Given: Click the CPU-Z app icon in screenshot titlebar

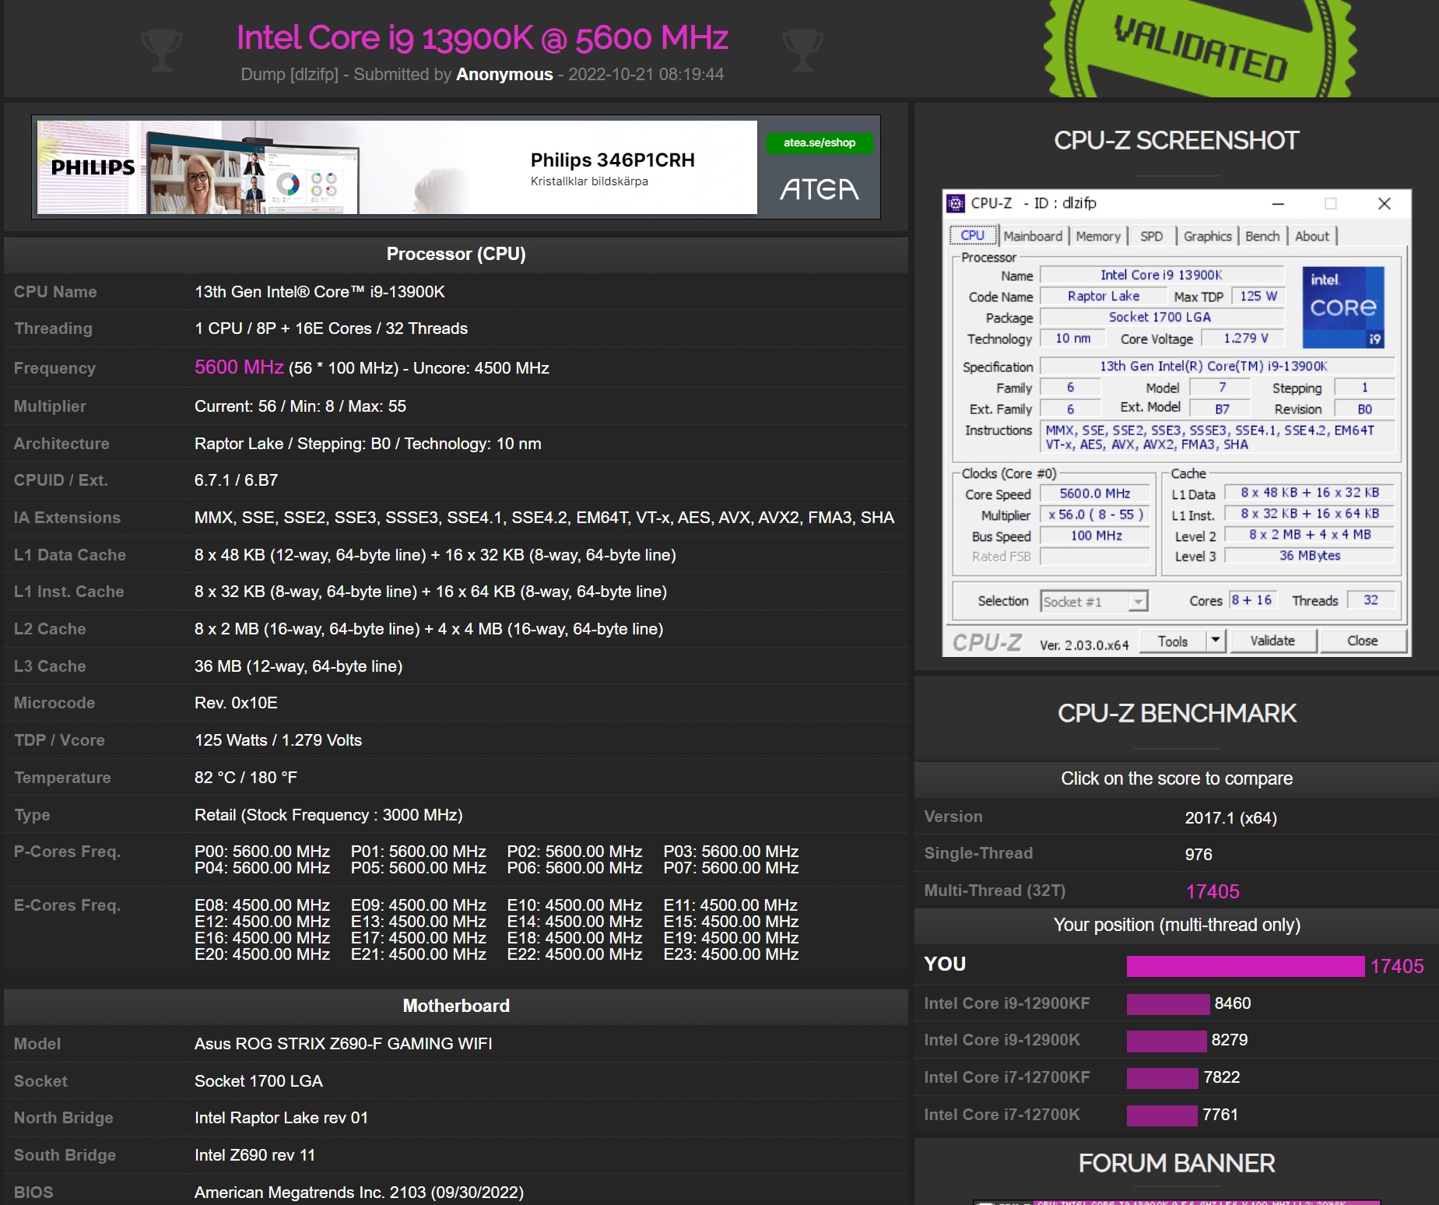Looking at the screenshot, I should [956, 204].
